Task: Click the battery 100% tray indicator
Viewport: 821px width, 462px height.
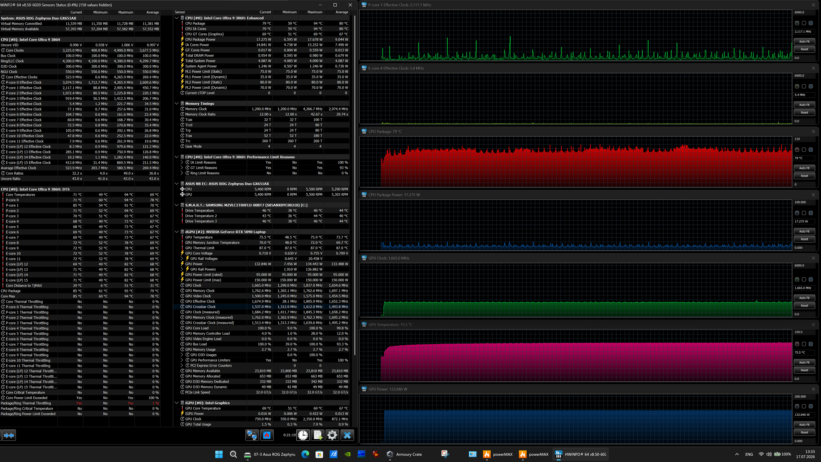Action: 782,454
